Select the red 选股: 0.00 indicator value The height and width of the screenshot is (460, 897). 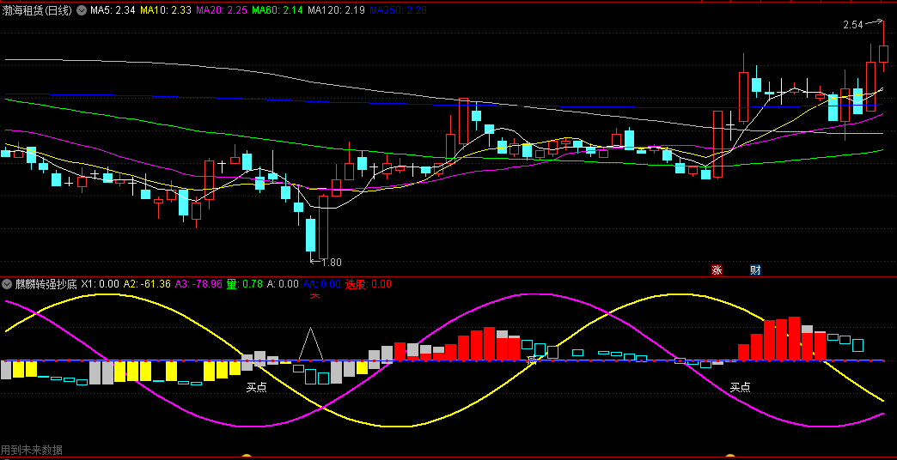[369, 284]
